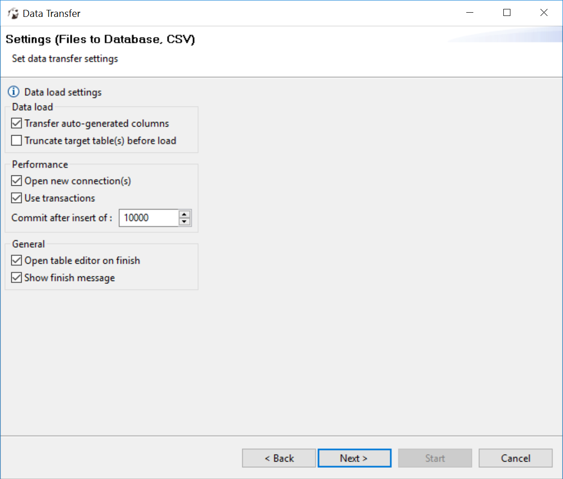Click the Settings (Files to Database, CSV) heading
Screen dimensions: 563x479
pyautogui.click(x=100, y=39)
